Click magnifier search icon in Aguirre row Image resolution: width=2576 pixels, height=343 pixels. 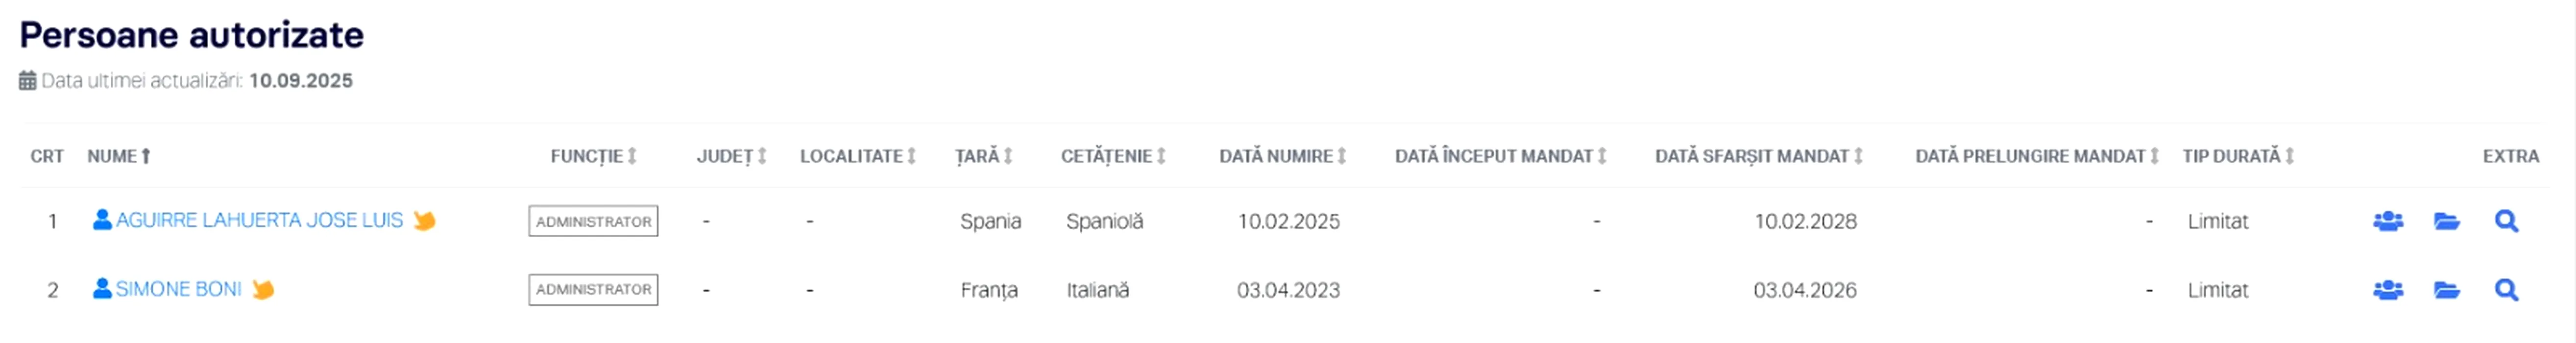tap(2505, 221)
